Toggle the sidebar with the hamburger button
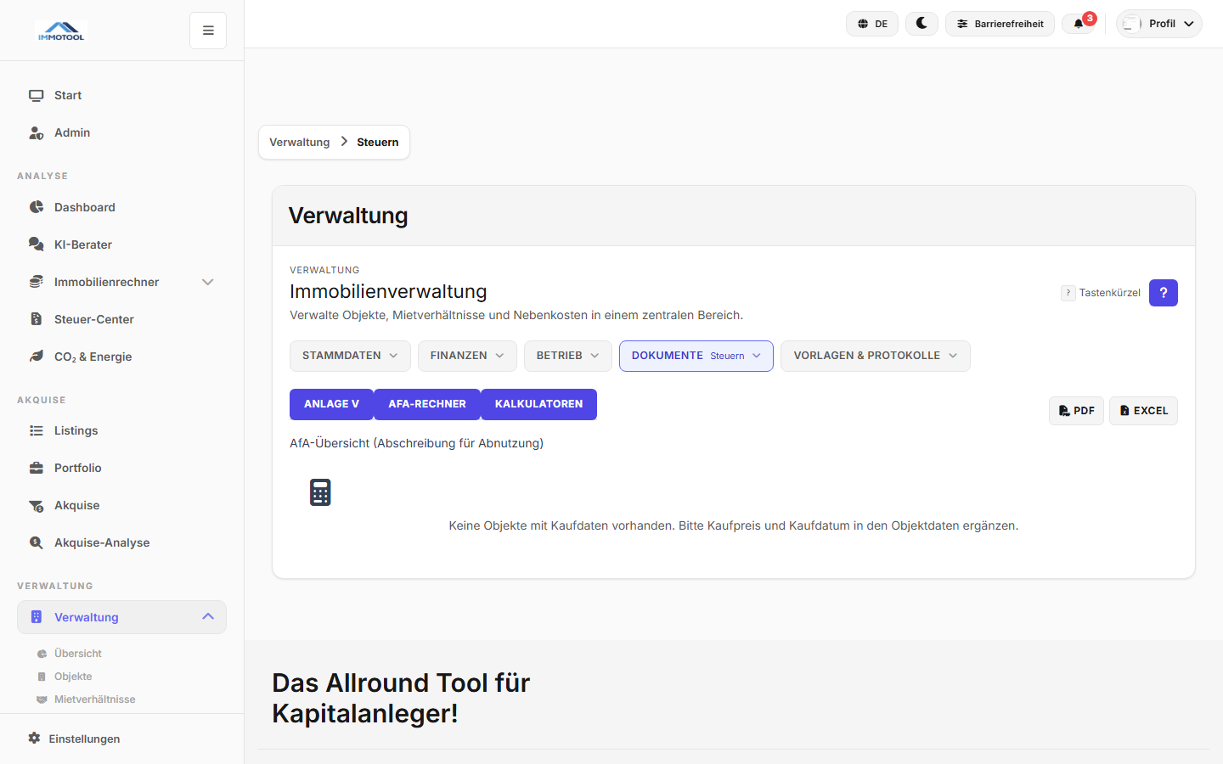The image size is (1223, 764). coord(207,30)
